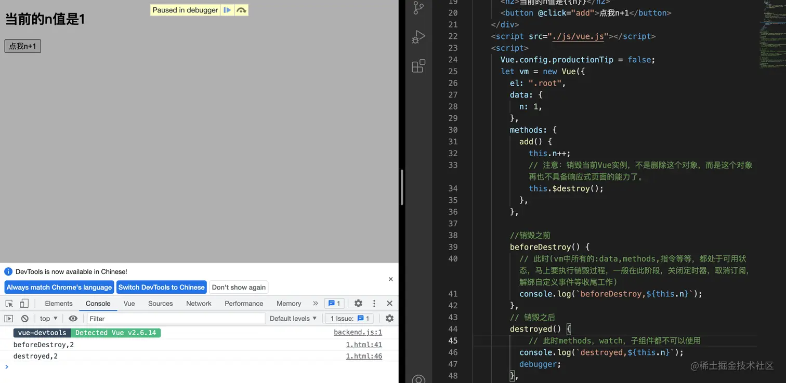786x383 pixels.
Task: Open the Network tab
Action: pos(199,304)
